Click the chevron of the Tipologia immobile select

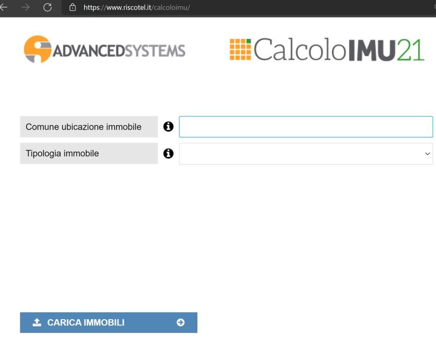[427, 153]
